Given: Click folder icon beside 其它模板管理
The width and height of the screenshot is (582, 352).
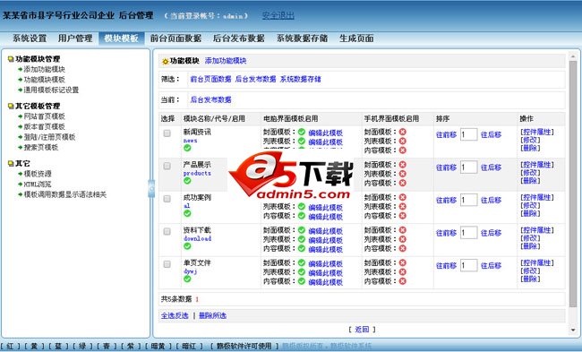Looking at the screenshot, I should pyautogui.click(x=11, y=107).
